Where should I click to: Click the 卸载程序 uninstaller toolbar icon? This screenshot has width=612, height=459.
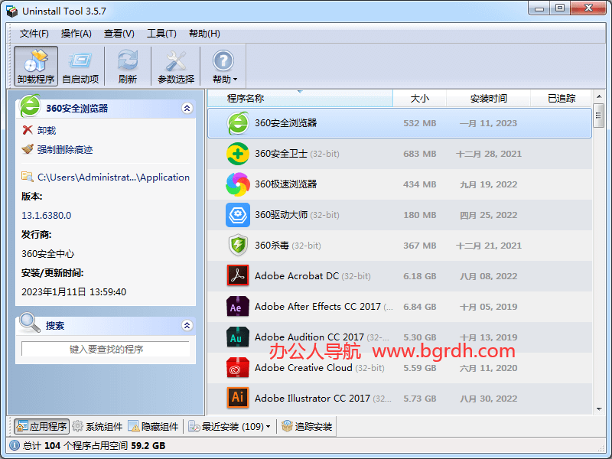point(36,66)
